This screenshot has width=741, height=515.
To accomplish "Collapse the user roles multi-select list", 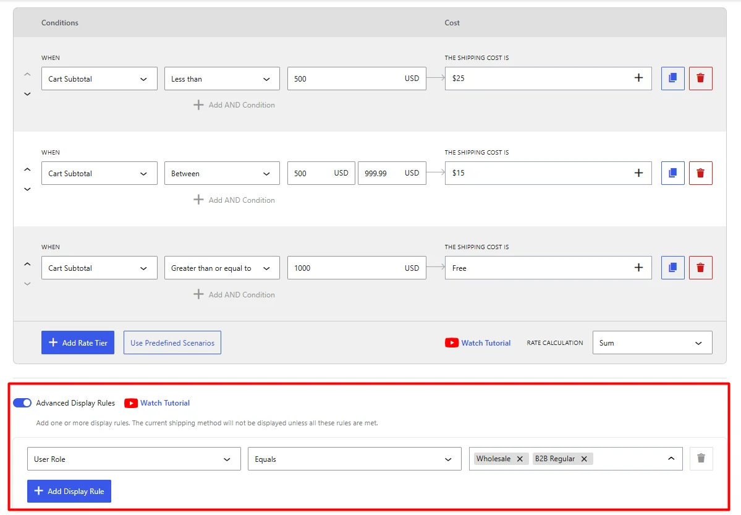I will pyautogui.click(x=671, y=458).
